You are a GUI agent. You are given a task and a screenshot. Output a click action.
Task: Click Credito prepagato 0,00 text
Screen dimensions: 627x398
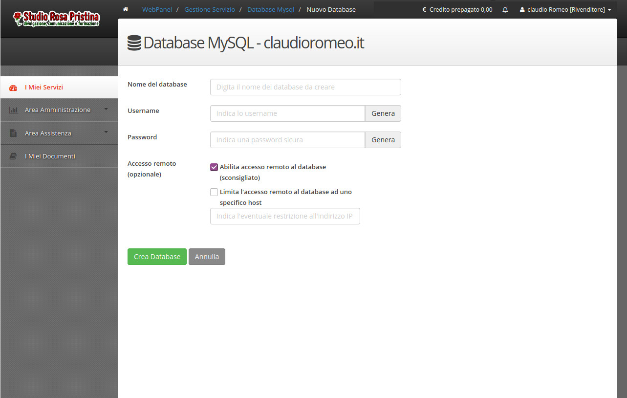(461, 9)
